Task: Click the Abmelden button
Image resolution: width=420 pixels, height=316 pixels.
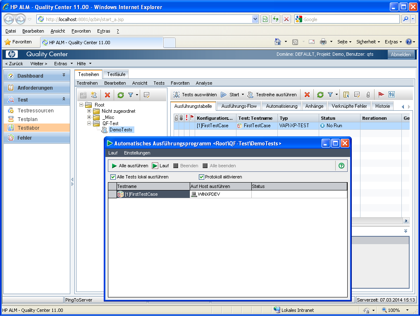Action: [x=401, y=54]
